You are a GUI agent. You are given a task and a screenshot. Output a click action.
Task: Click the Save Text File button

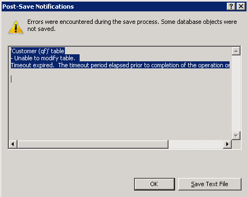coord(210,184)
